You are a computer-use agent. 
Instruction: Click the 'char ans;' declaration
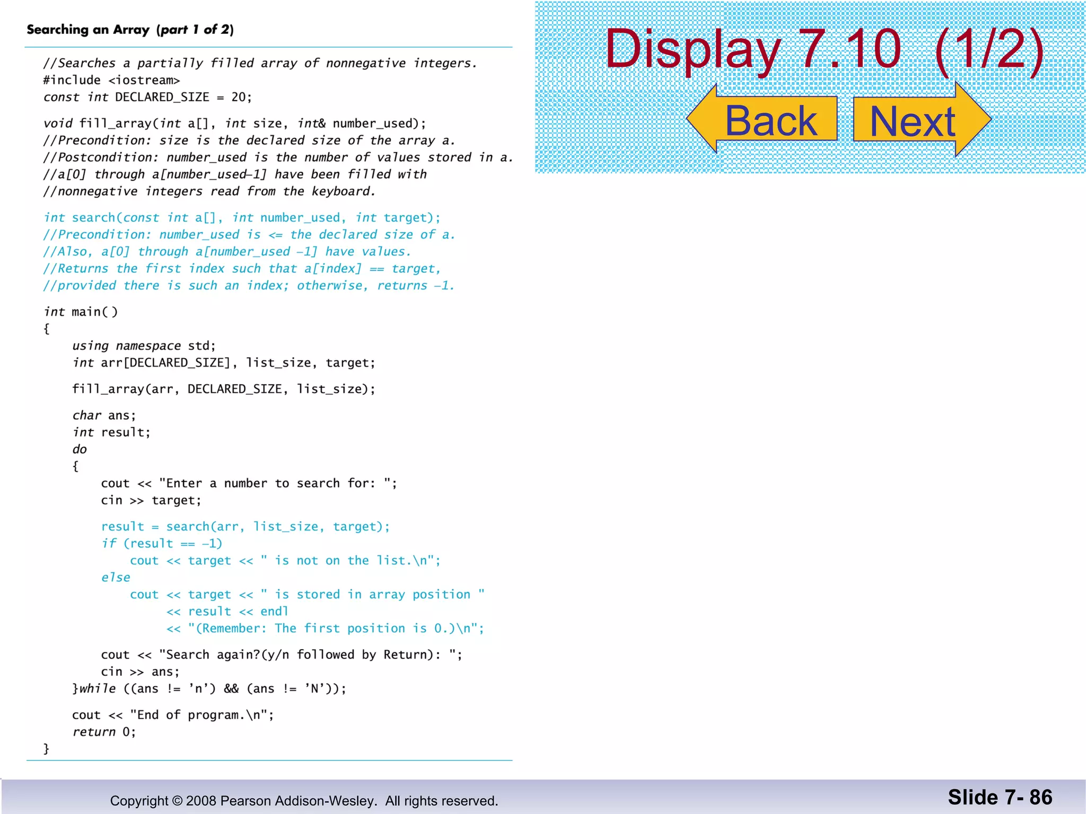click(x=104, y=415)
